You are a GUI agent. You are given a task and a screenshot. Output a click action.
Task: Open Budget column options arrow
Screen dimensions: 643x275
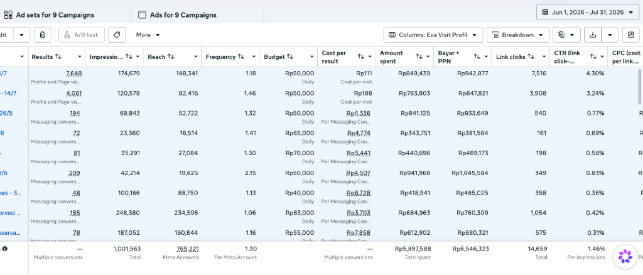(312, 57)
